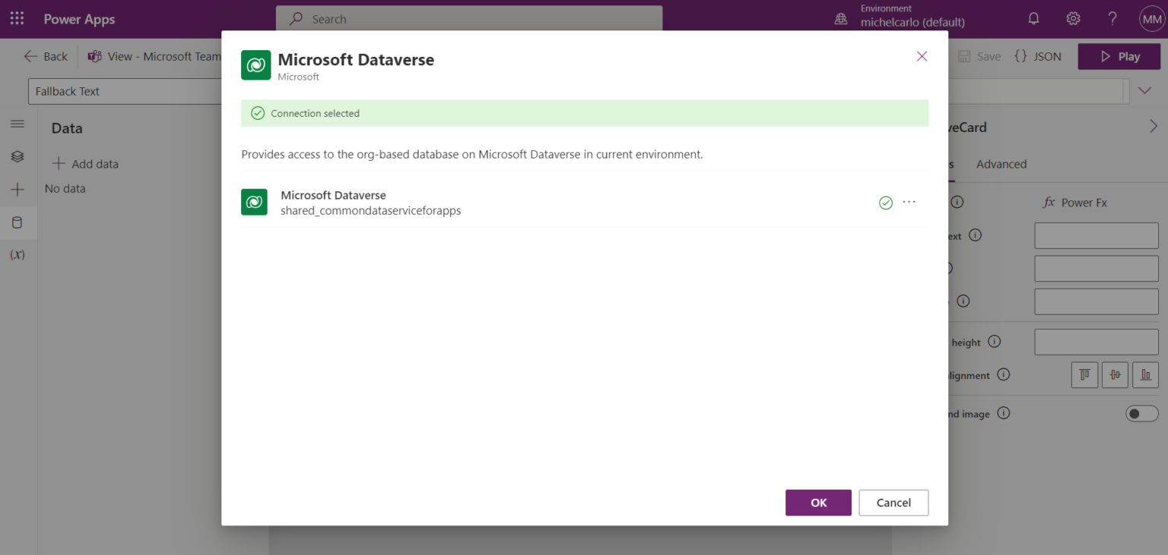This screenshot has width=1168, height=555.
Task: Open the more options menu for shared_commondataserviceforapps
Action: [909, 202]
